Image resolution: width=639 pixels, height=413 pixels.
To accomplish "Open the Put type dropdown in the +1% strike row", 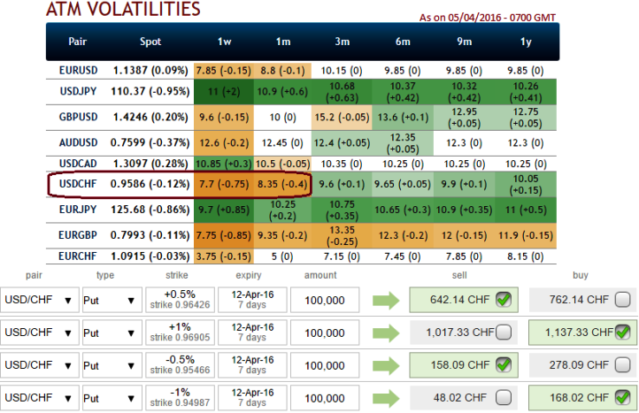I will point(110,333).
